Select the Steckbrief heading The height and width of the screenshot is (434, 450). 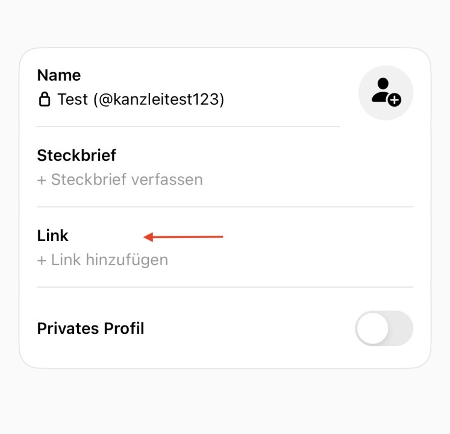coord(77,156)
